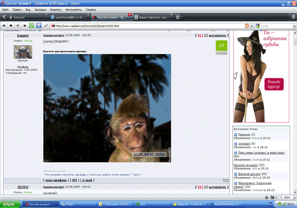Click the status bar images camera icon
The width and height of the screenshot is (297, 208).
(272, 197)
